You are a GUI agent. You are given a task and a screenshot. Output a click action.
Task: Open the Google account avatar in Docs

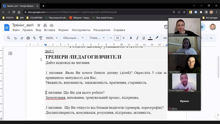coord(213,27)
